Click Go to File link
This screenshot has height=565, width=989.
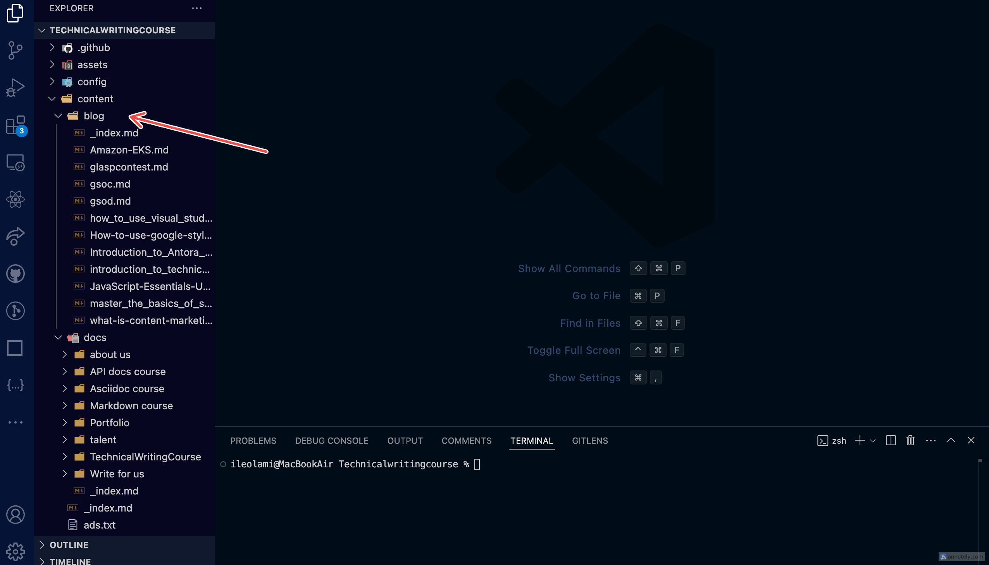[x=596, y=296]
